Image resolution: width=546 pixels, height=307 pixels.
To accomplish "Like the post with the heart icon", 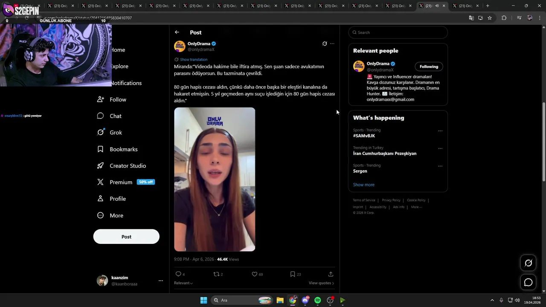I will point(254,274).
